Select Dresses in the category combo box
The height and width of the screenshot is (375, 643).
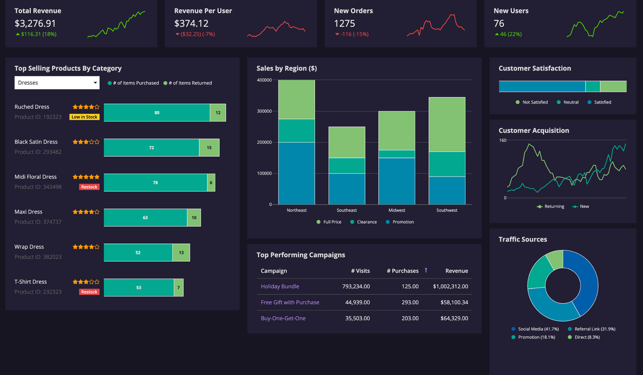[x=57, y=83]
